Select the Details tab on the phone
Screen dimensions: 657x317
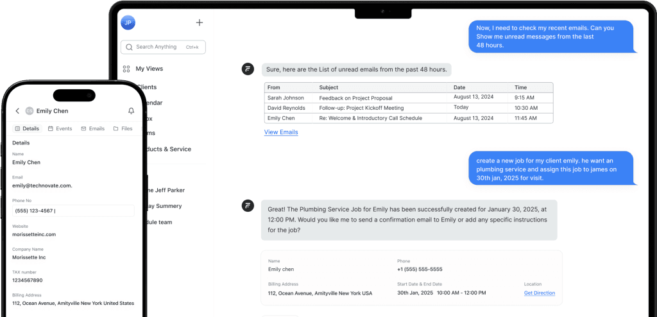(27, 128)
